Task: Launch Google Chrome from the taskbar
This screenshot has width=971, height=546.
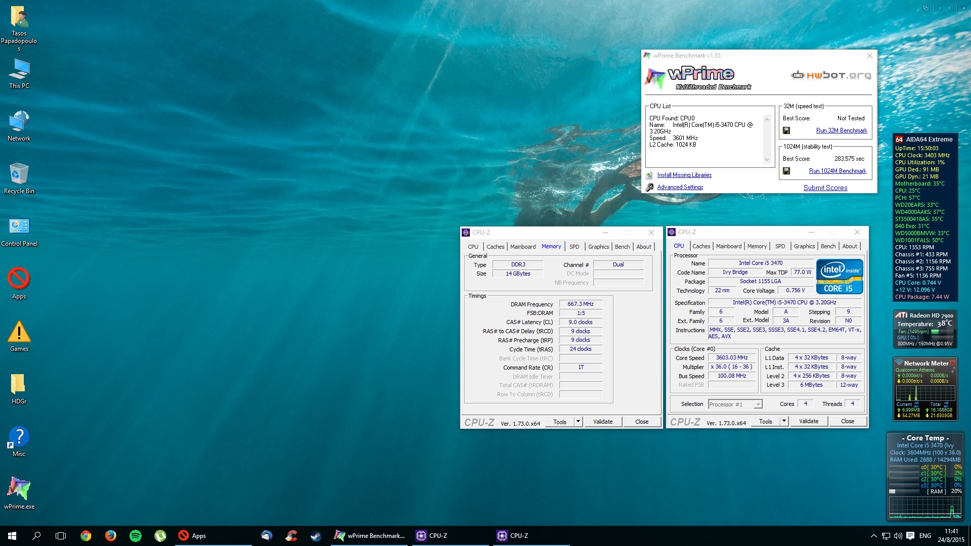Action: [86, 536]
